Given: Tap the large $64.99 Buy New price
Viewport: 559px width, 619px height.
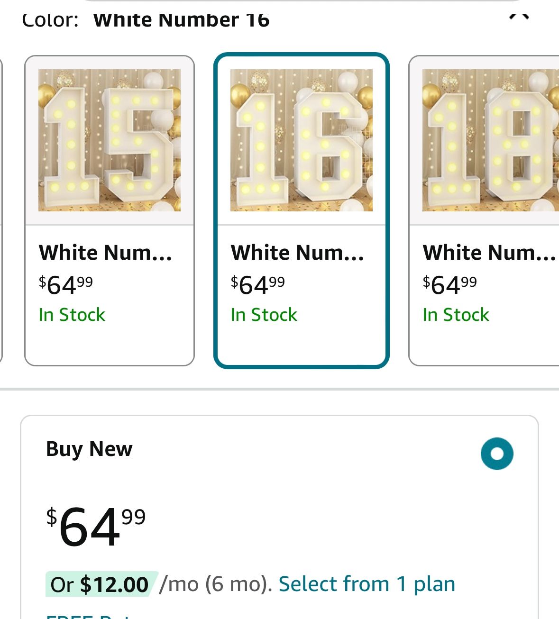Looking at the screenshot, I should coord(96,526).
